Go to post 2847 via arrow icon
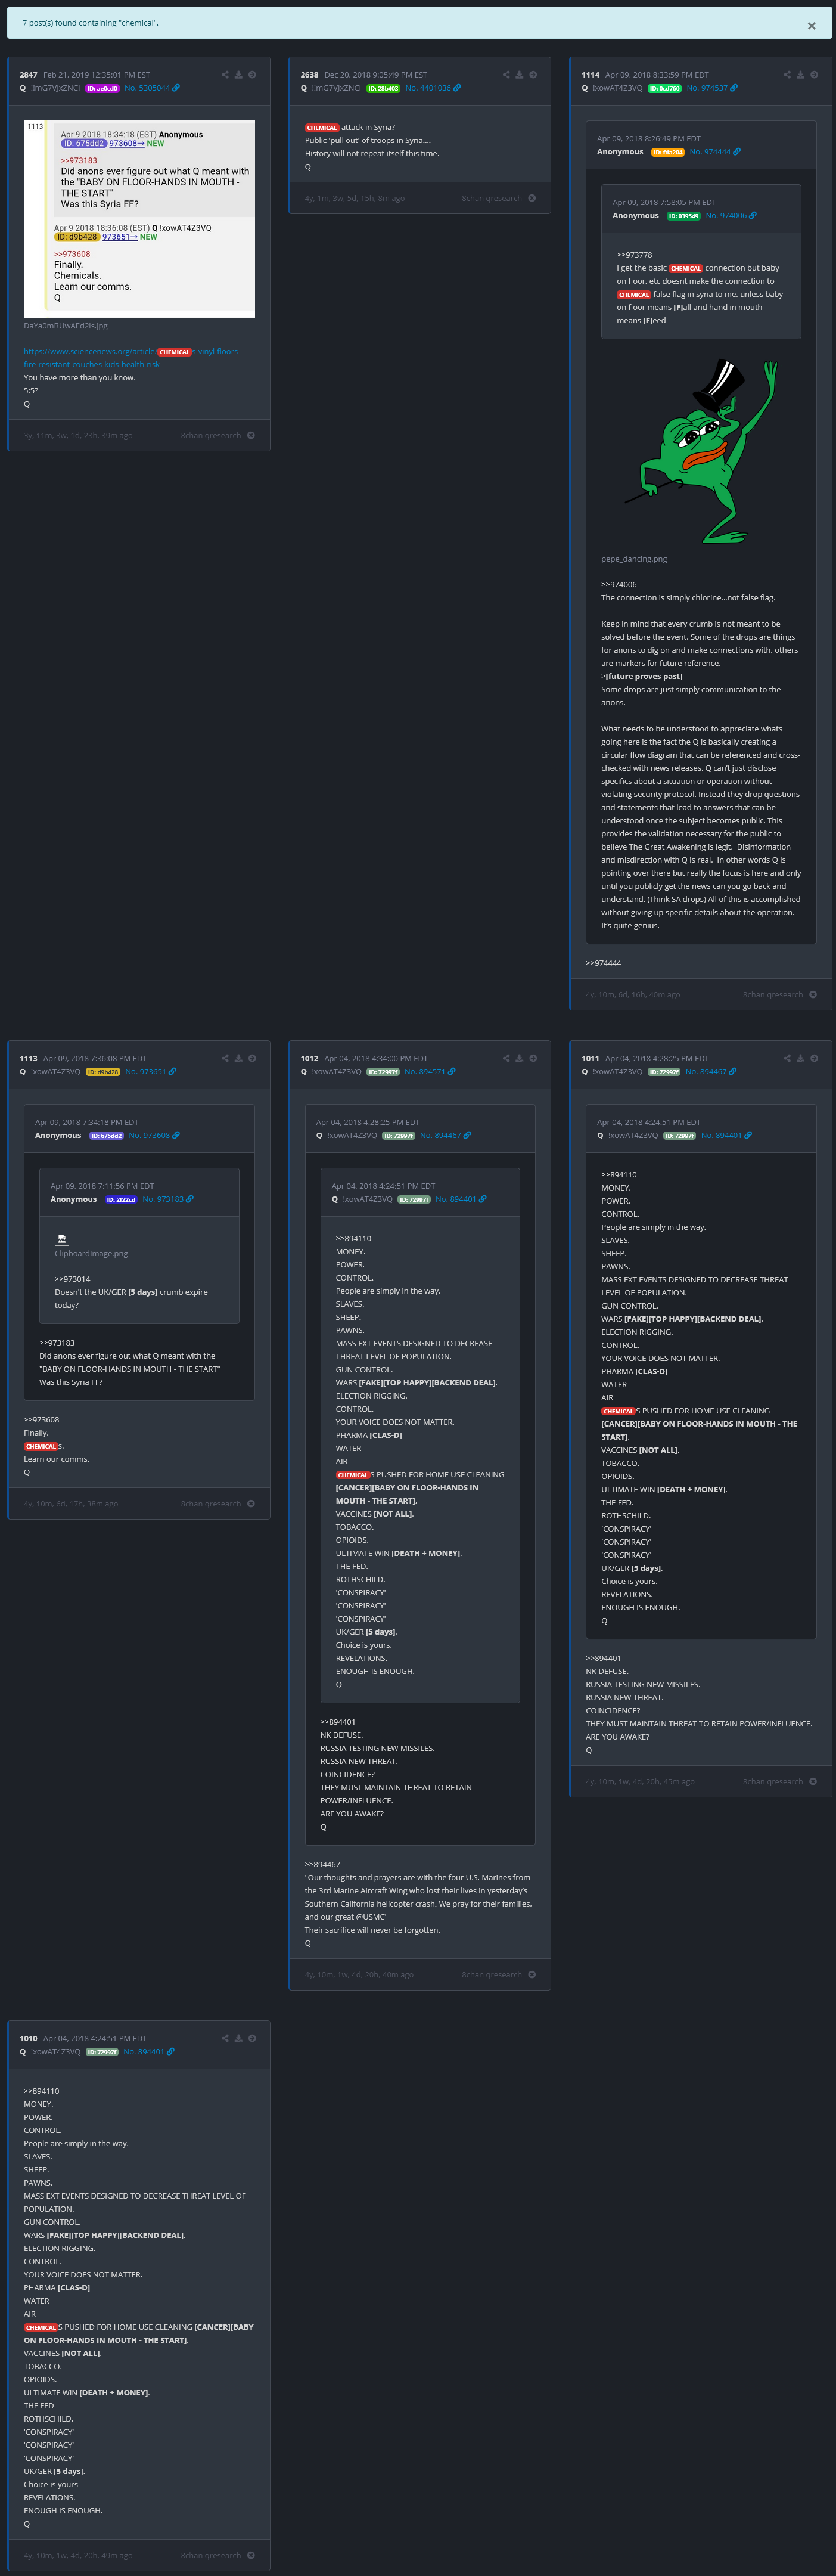The image size is (836, 2576). (x=252, y=75)
